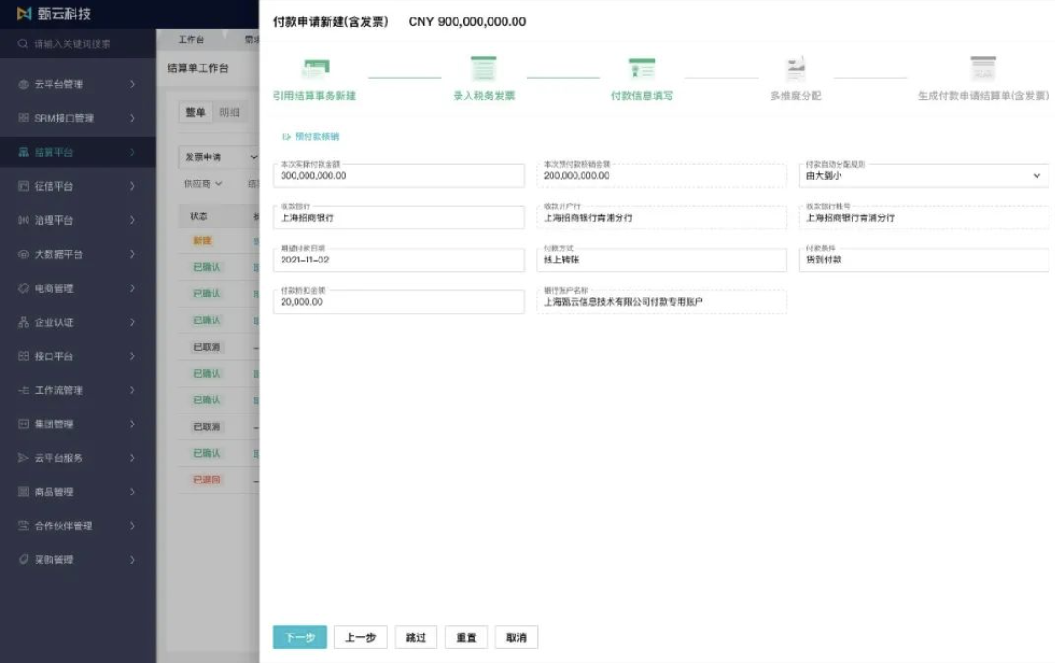Click the 商品管理 sidebar icon

(x=24, y=492)
